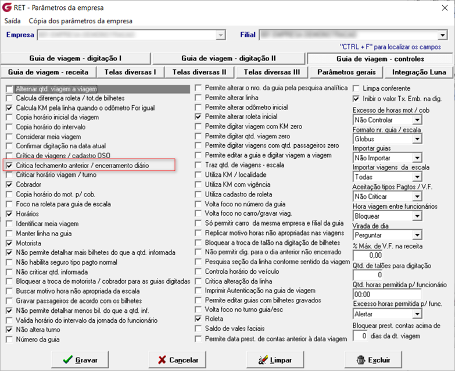455x371 pixels.
Task: Switch to Integração Luna tab
Action: pyautogui.click(x=419, y=72)
